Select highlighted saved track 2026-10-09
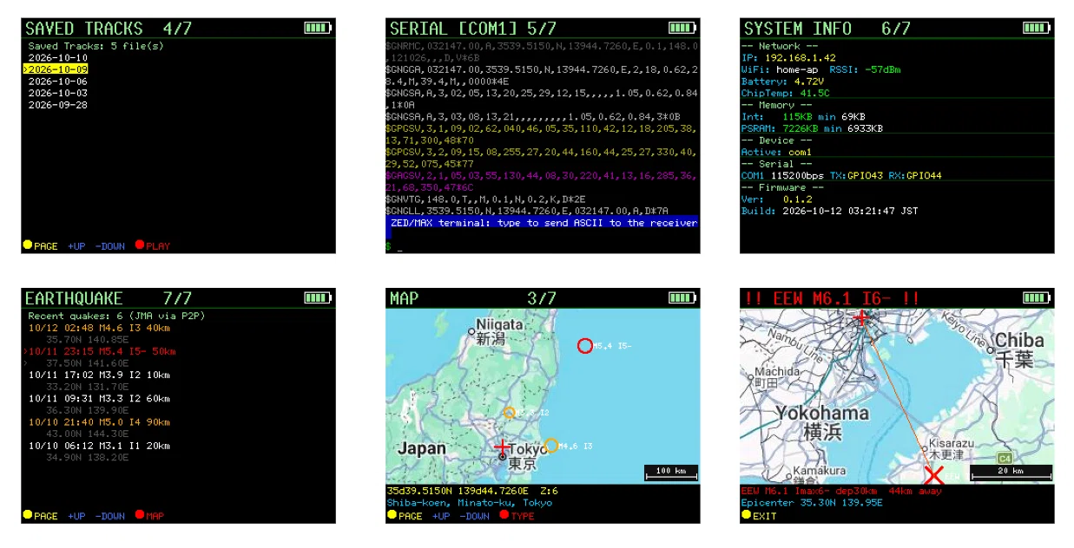Image resolution: width=1074 pixels, height=548 pixels. point(56,69)
